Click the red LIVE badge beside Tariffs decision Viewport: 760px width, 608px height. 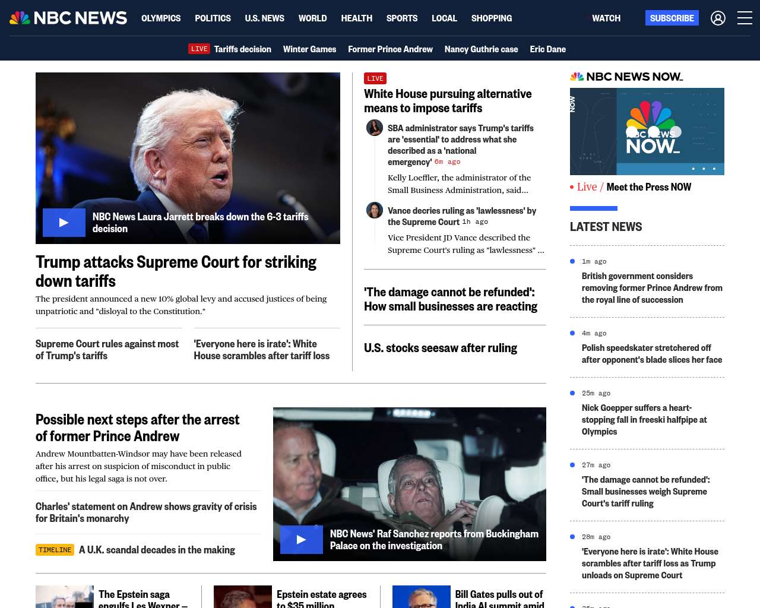pyautogui.click(x=199, y=49)
